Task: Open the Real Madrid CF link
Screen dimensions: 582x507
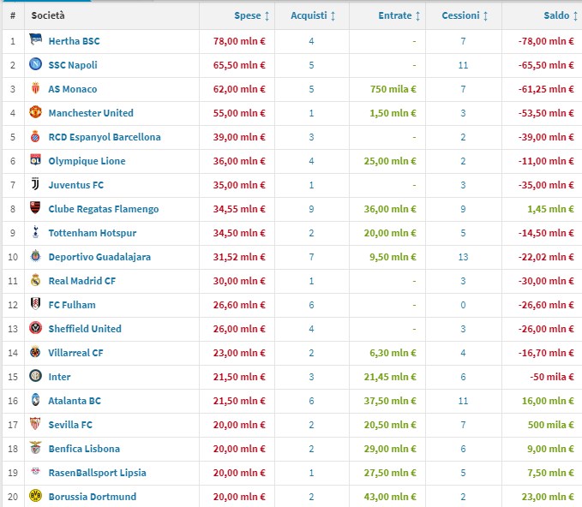Action: (82, 281)
